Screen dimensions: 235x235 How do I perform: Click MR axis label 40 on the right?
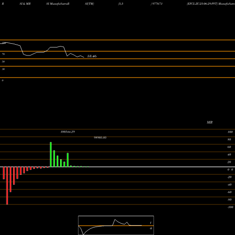[229, 155]
